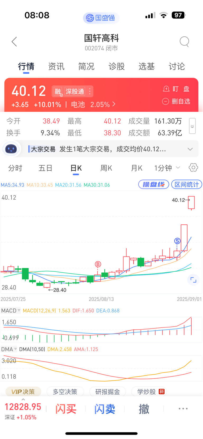This screenshot has width=203, height=439.
Task: Open the VIP决策 chip
Action: click(x=23, y=392)
